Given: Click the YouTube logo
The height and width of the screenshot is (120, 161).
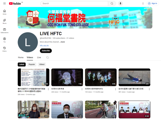Looking at the screenshot, I should [x=15, y=3].
